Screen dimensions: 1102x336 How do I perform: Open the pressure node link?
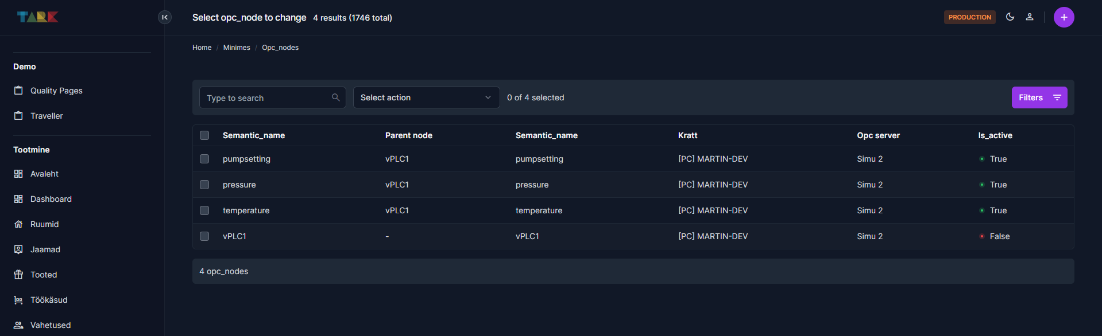[239, 185]
